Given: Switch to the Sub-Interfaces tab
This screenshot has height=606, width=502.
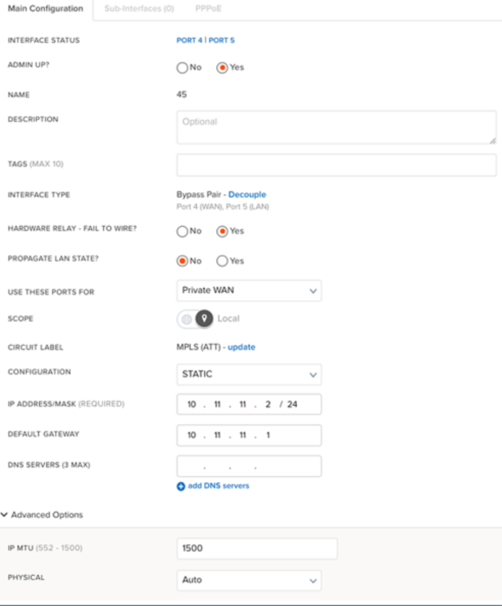Looking at the screenshot, I should click(x=140, y=9).
